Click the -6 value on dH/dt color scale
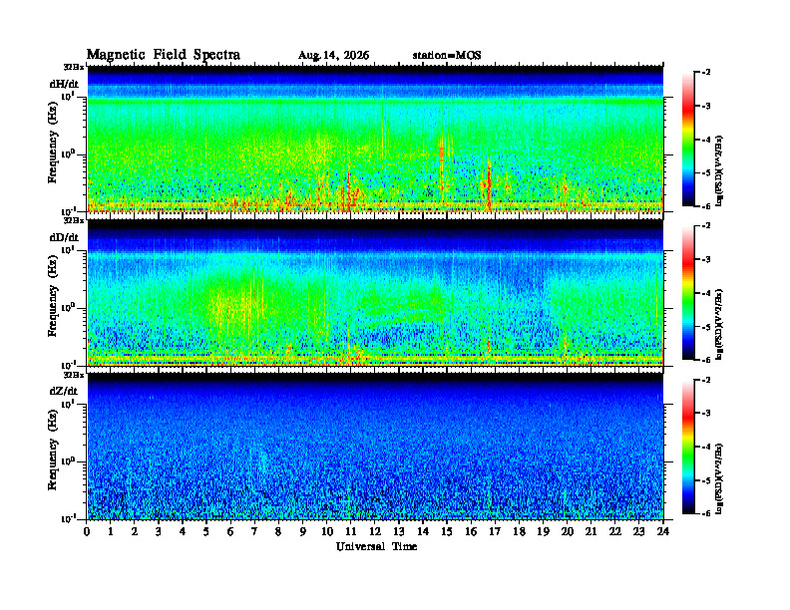The height and width of the screenshot is (610, 790). pyautogui.click(x=706, y=206)
